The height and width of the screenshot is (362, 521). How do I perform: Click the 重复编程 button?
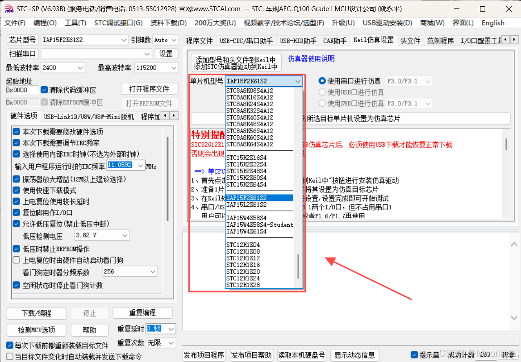142,313
